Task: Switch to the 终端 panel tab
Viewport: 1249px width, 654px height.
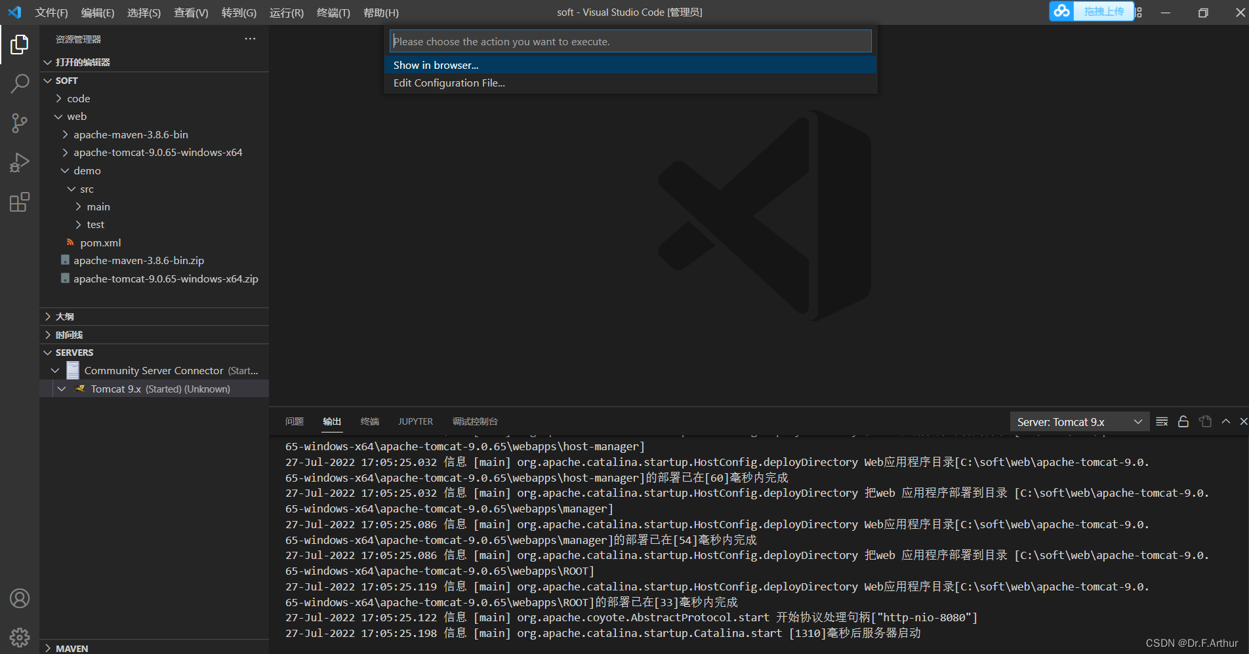Action: point(370,421)
